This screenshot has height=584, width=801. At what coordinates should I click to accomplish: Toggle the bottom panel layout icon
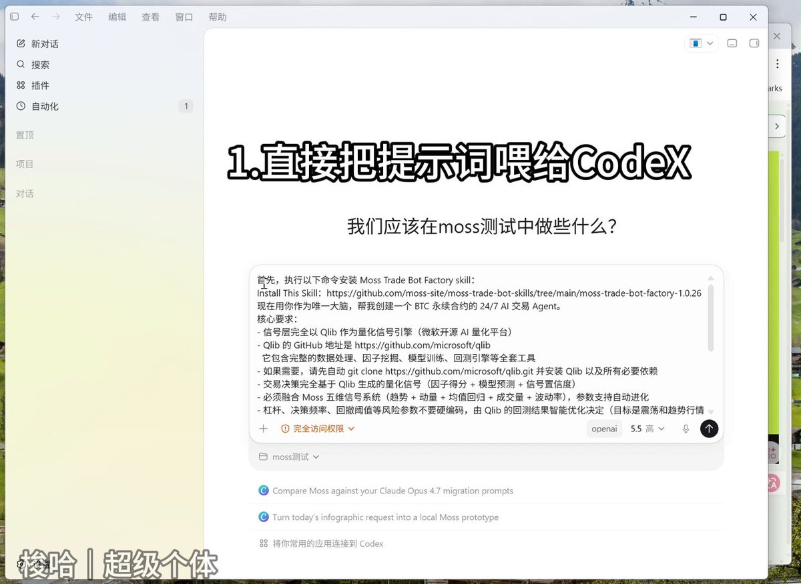pyautogui.click(x=732, y=43)
